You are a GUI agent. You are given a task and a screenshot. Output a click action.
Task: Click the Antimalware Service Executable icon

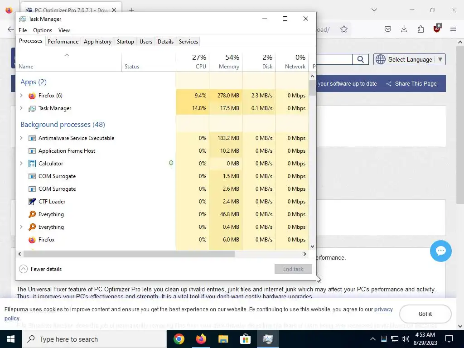coord(32,138)
